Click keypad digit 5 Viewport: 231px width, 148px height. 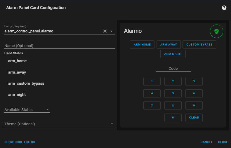point(173,93)
